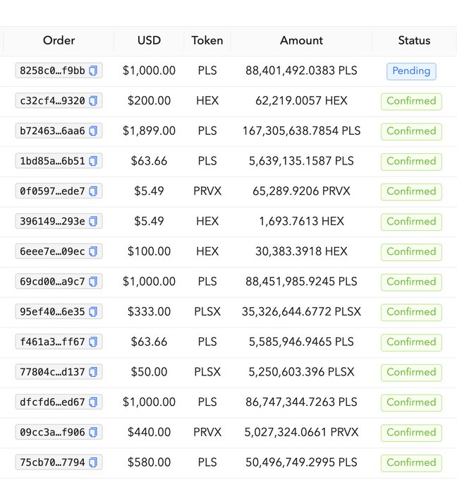Select order hash text b72463…6aa6
This screenshot has width=457, height=480.
pos(52,131)
